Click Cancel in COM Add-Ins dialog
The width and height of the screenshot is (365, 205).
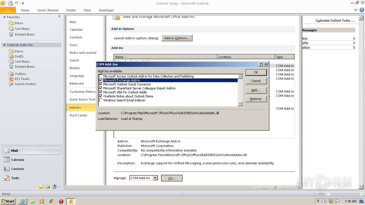click(256, 81)
